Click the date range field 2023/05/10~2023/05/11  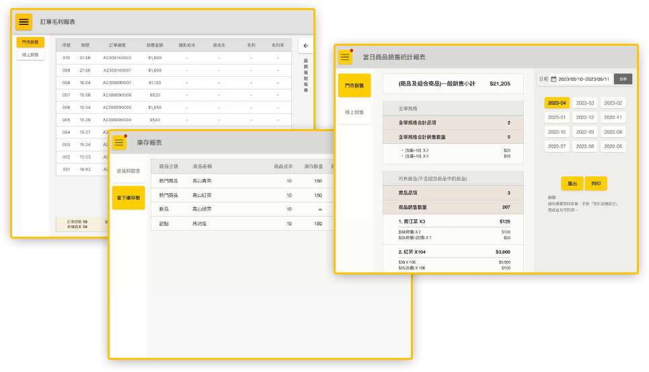pos(584,79)
